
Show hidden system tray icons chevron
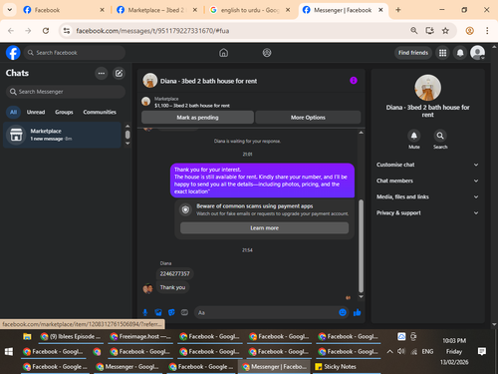390,351
